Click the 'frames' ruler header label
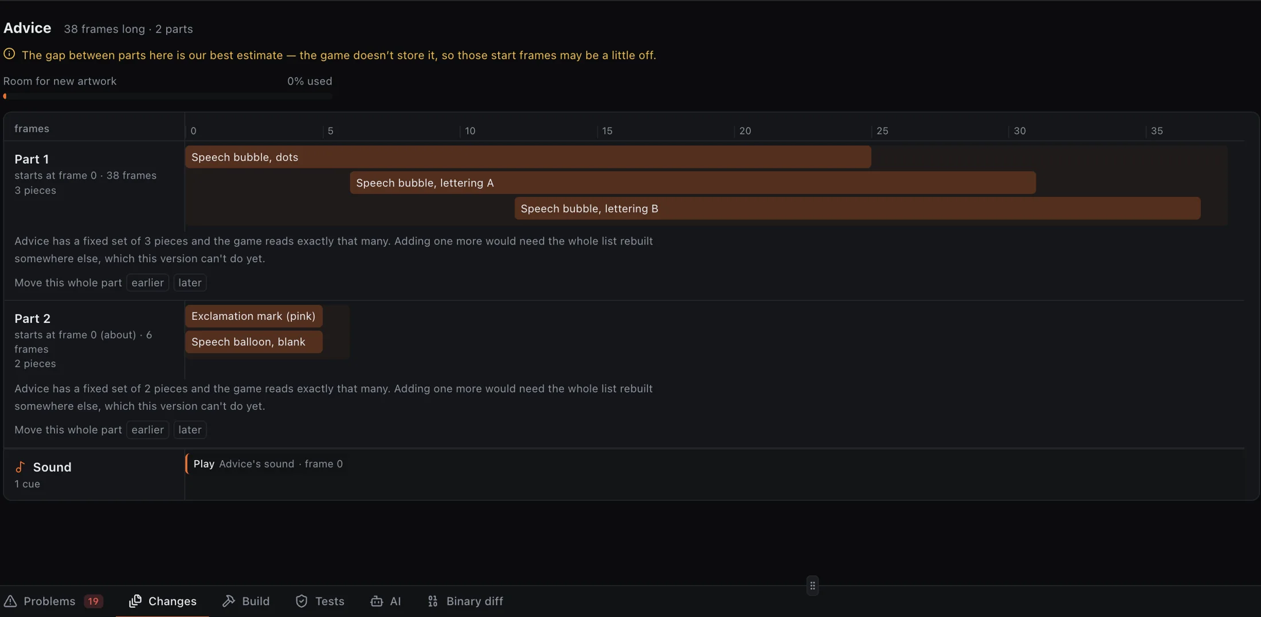 [32, 129]
